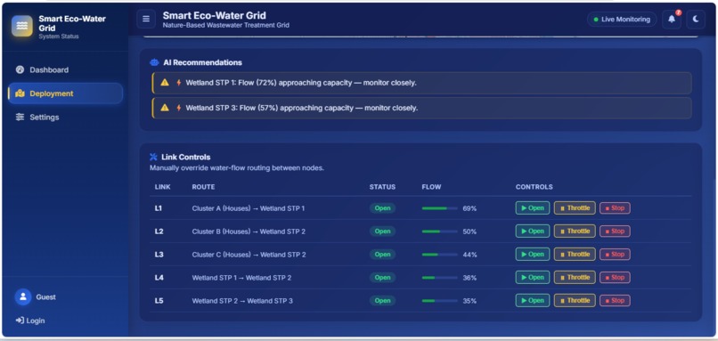This screenshot has width=718, height=341.
Task: Click the Open status badge for L1
Action: point(382,208)
